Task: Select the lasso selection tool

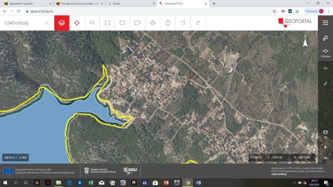Action: pyautogui.click(x=92, y=23)
